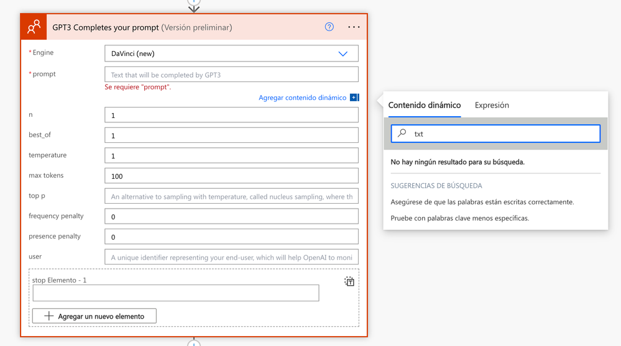Click the search magnifier icon
Viewport: 621px width, 346px height.
coord(402,133)
